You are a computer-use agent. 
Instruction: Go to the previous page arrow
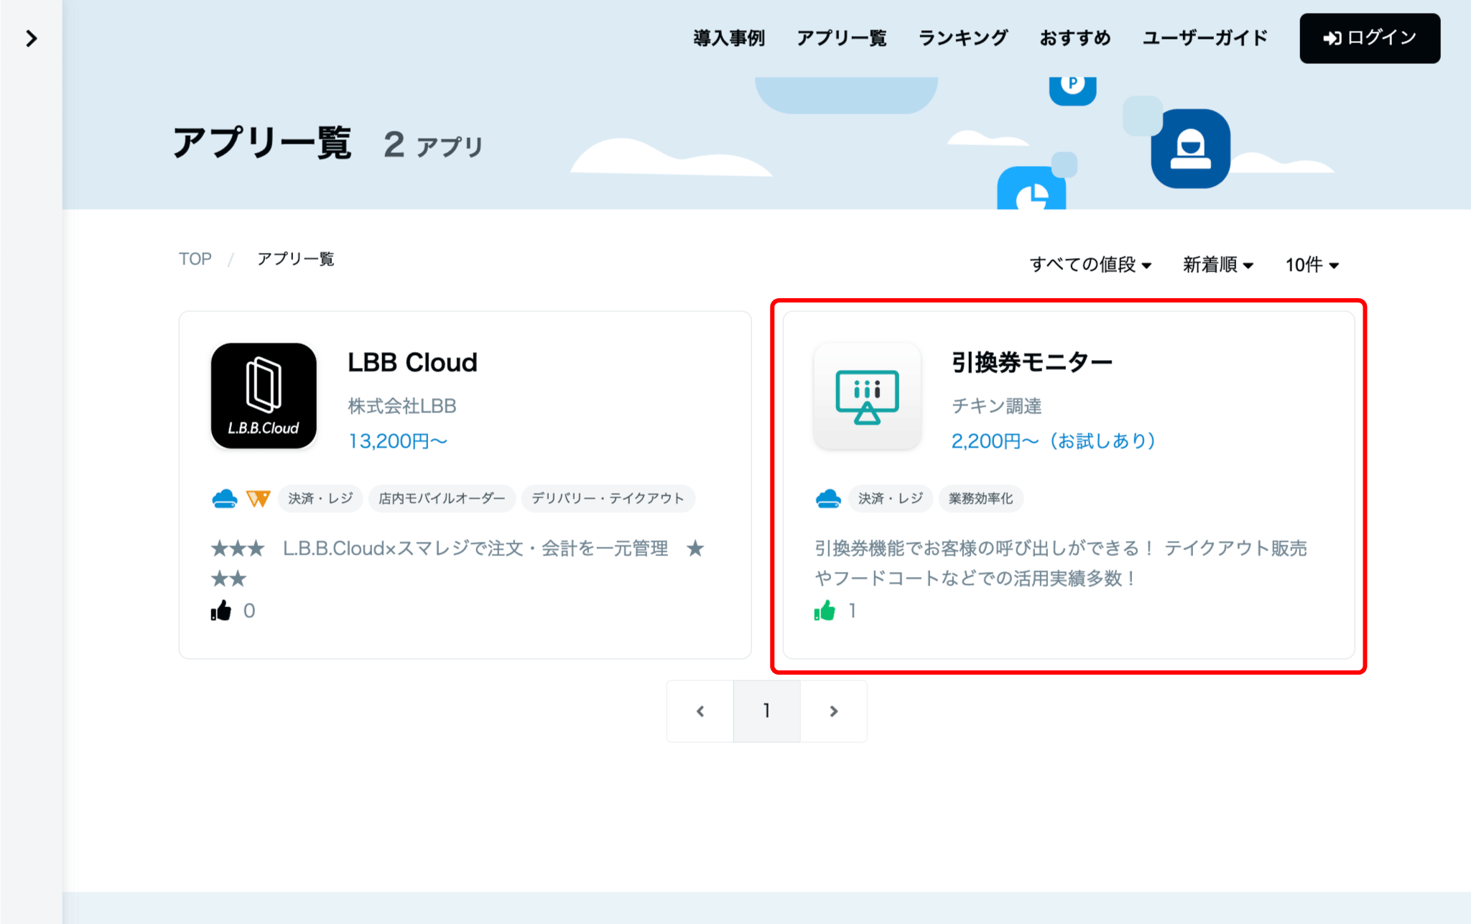tap(700, 711)
